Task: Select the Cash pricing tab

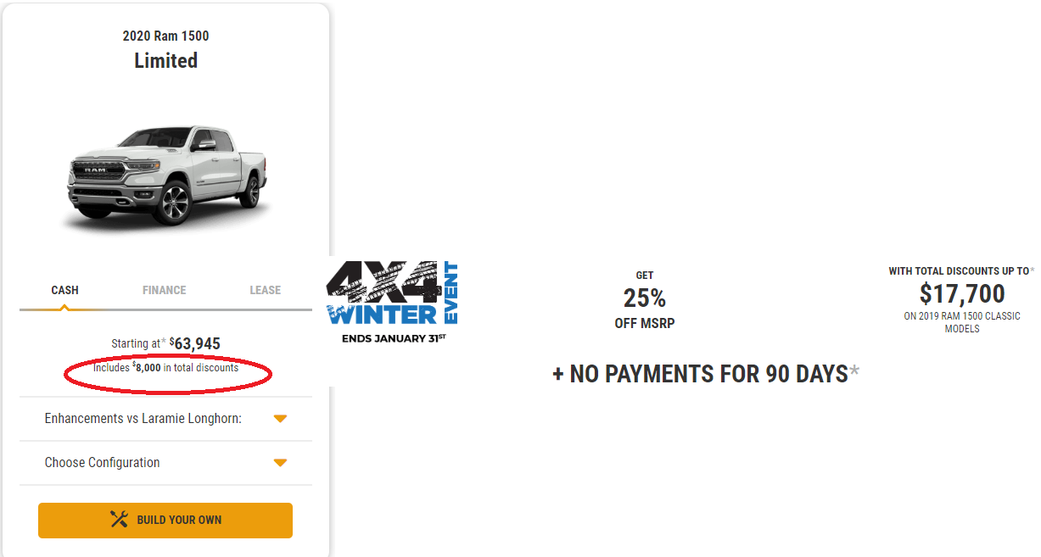Action: (x=64, y=290)
